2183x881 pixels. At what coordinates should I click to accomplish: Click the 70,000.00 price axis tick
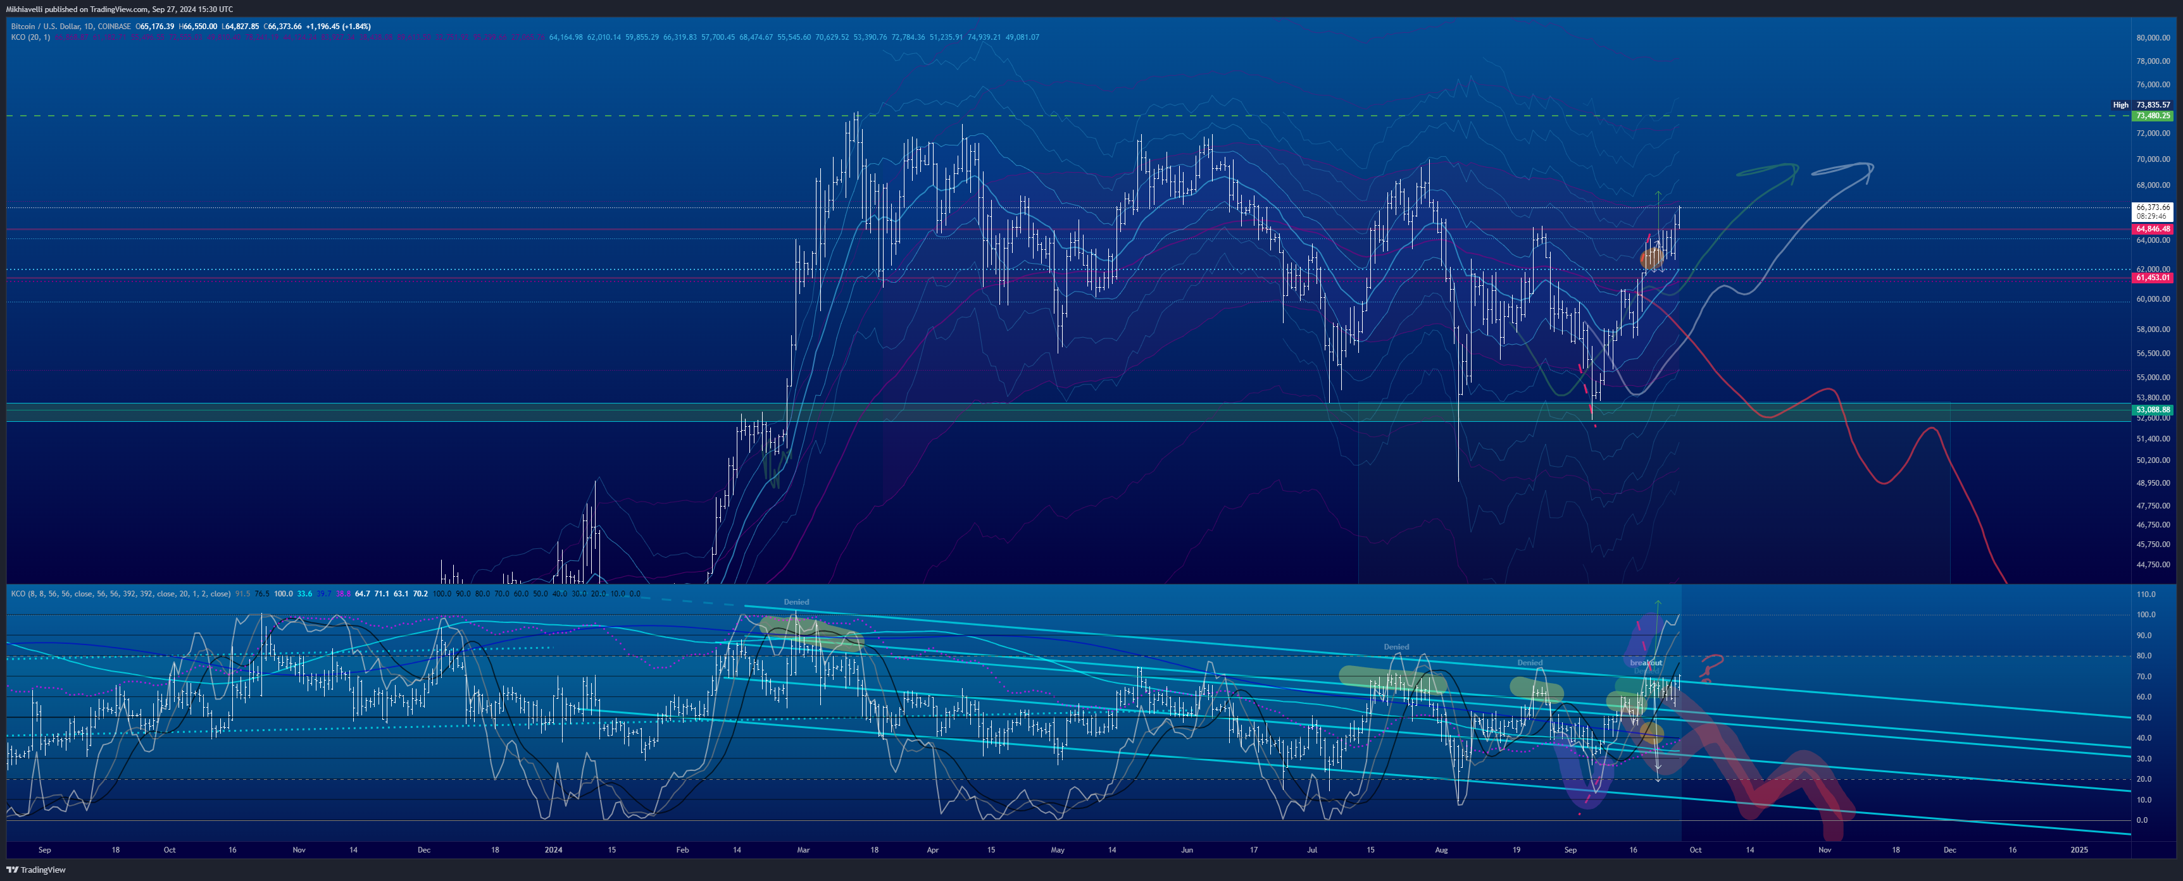(2153, 159)
